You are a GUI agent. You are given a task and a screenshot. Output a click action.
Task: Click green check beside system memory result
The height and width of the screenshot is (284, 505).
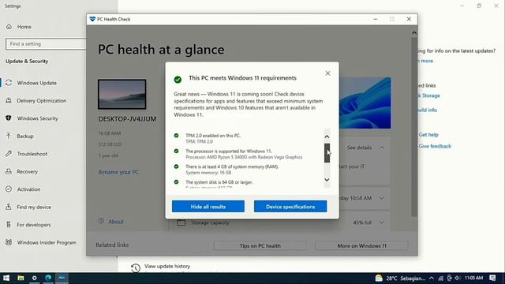[x=176, y=166]
